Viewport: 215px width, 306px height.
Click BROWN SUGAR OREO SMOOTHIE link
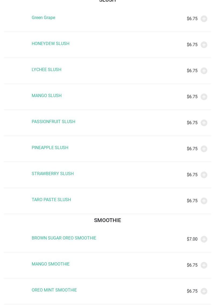tap(64, 238)
